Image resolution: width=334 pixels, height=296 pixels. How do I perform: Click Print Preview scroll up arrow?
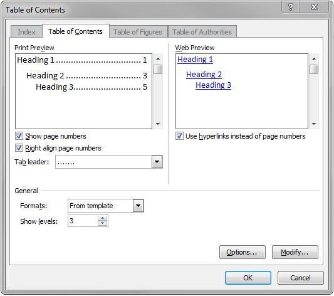click(158, 59)
